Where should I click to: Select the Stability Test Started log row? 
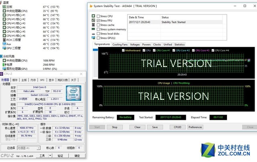click(x=173, y=22)
